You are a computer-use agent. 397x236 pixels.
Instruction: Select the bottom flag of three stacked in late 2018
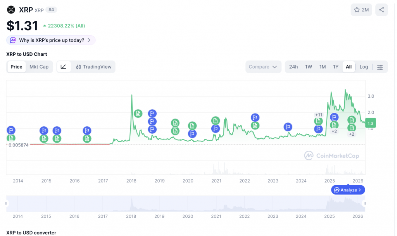point(152,129)
